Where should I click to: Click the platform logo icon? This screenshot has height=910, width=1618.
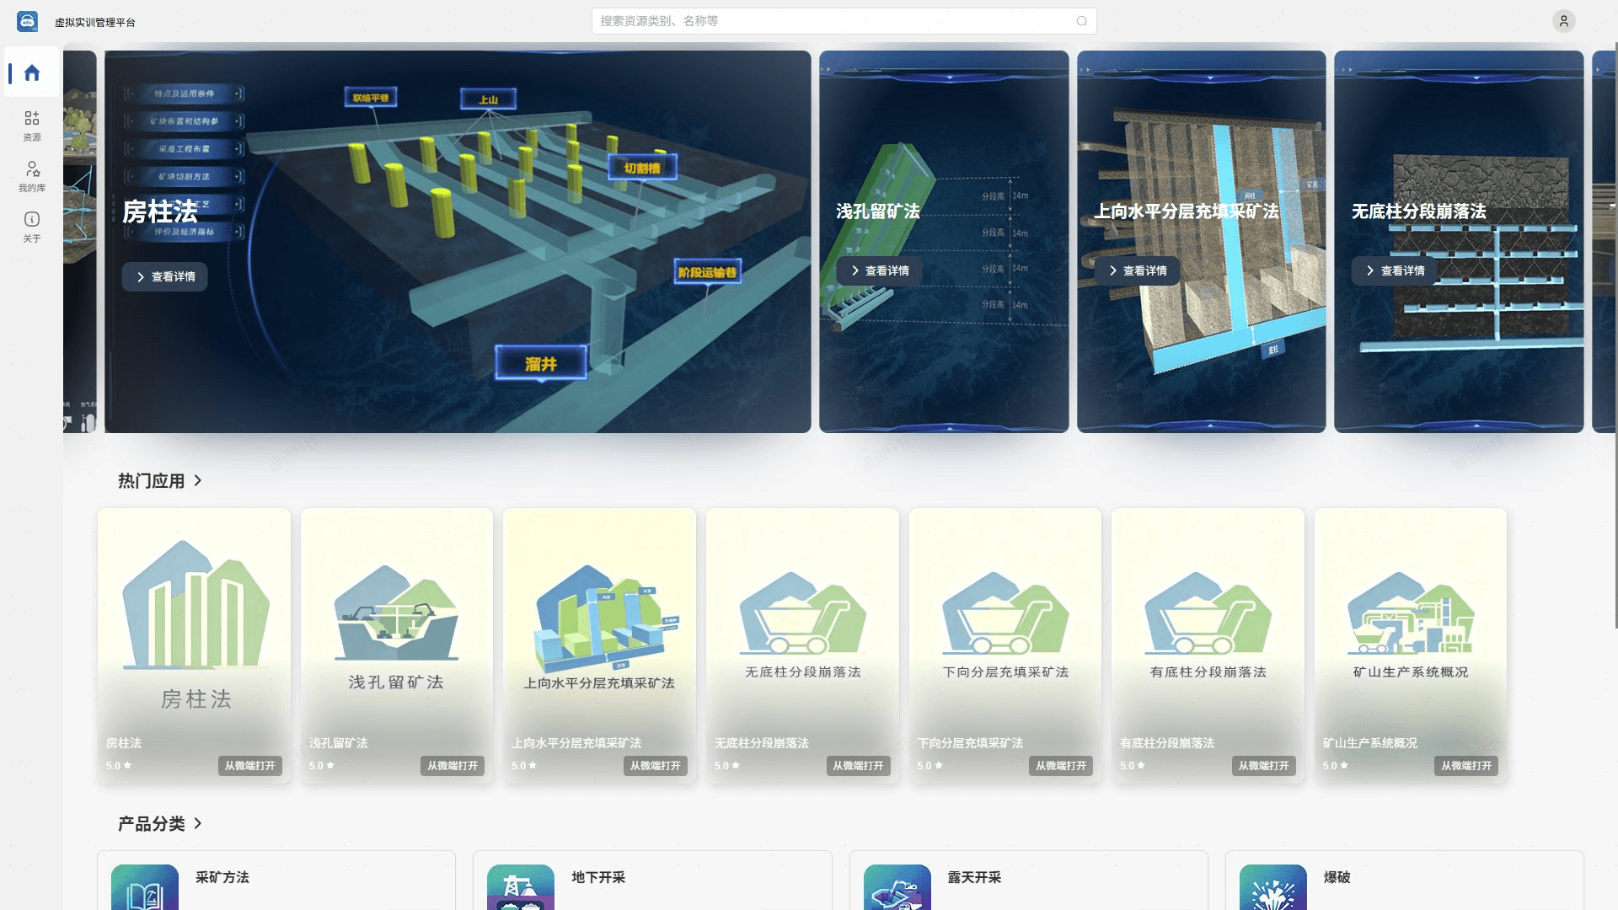[x=28, y=21]
